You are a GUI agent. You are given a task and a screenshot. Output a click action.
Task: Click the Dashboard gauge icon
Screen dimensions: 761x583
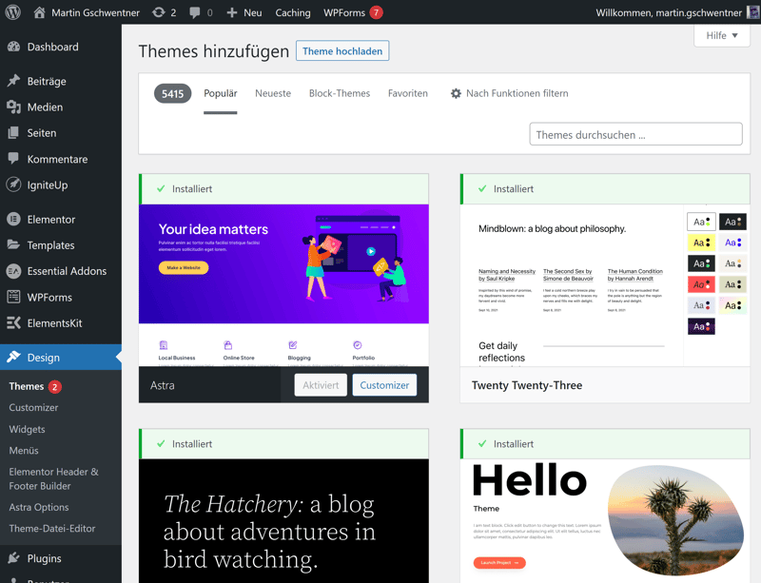click(13, 47)
